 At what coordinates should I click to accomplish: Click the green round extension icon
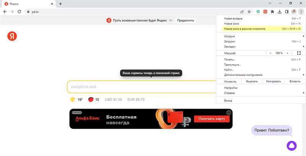[x=258, y=12]
